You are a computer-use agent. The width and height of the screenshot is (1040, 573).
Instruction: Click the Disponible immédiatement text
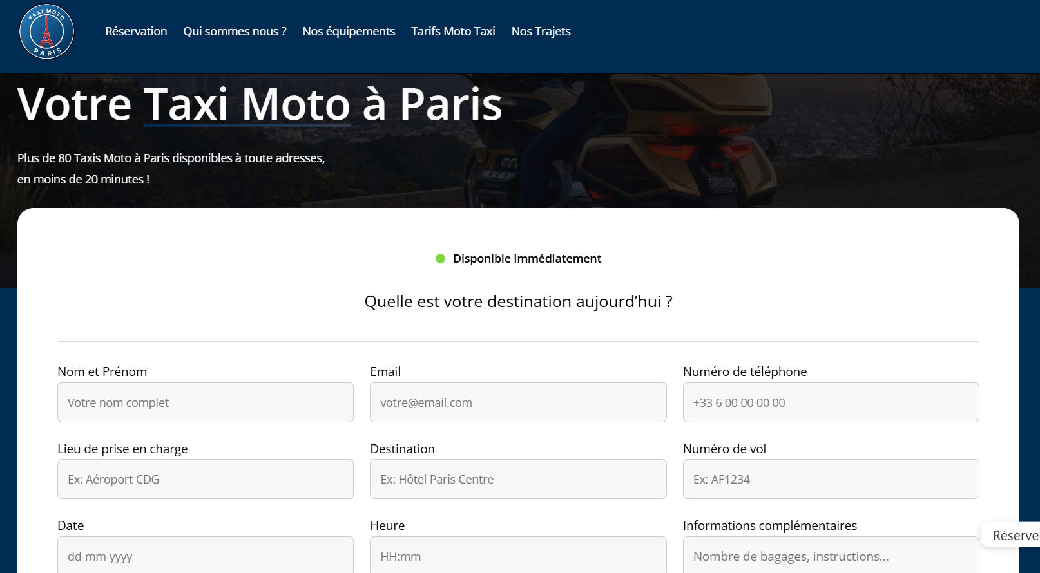click(x=526, y=258)
